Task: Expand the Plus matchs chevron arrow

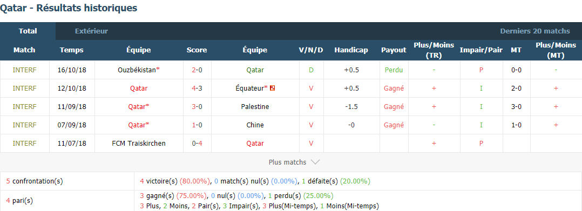Action: 315,162
